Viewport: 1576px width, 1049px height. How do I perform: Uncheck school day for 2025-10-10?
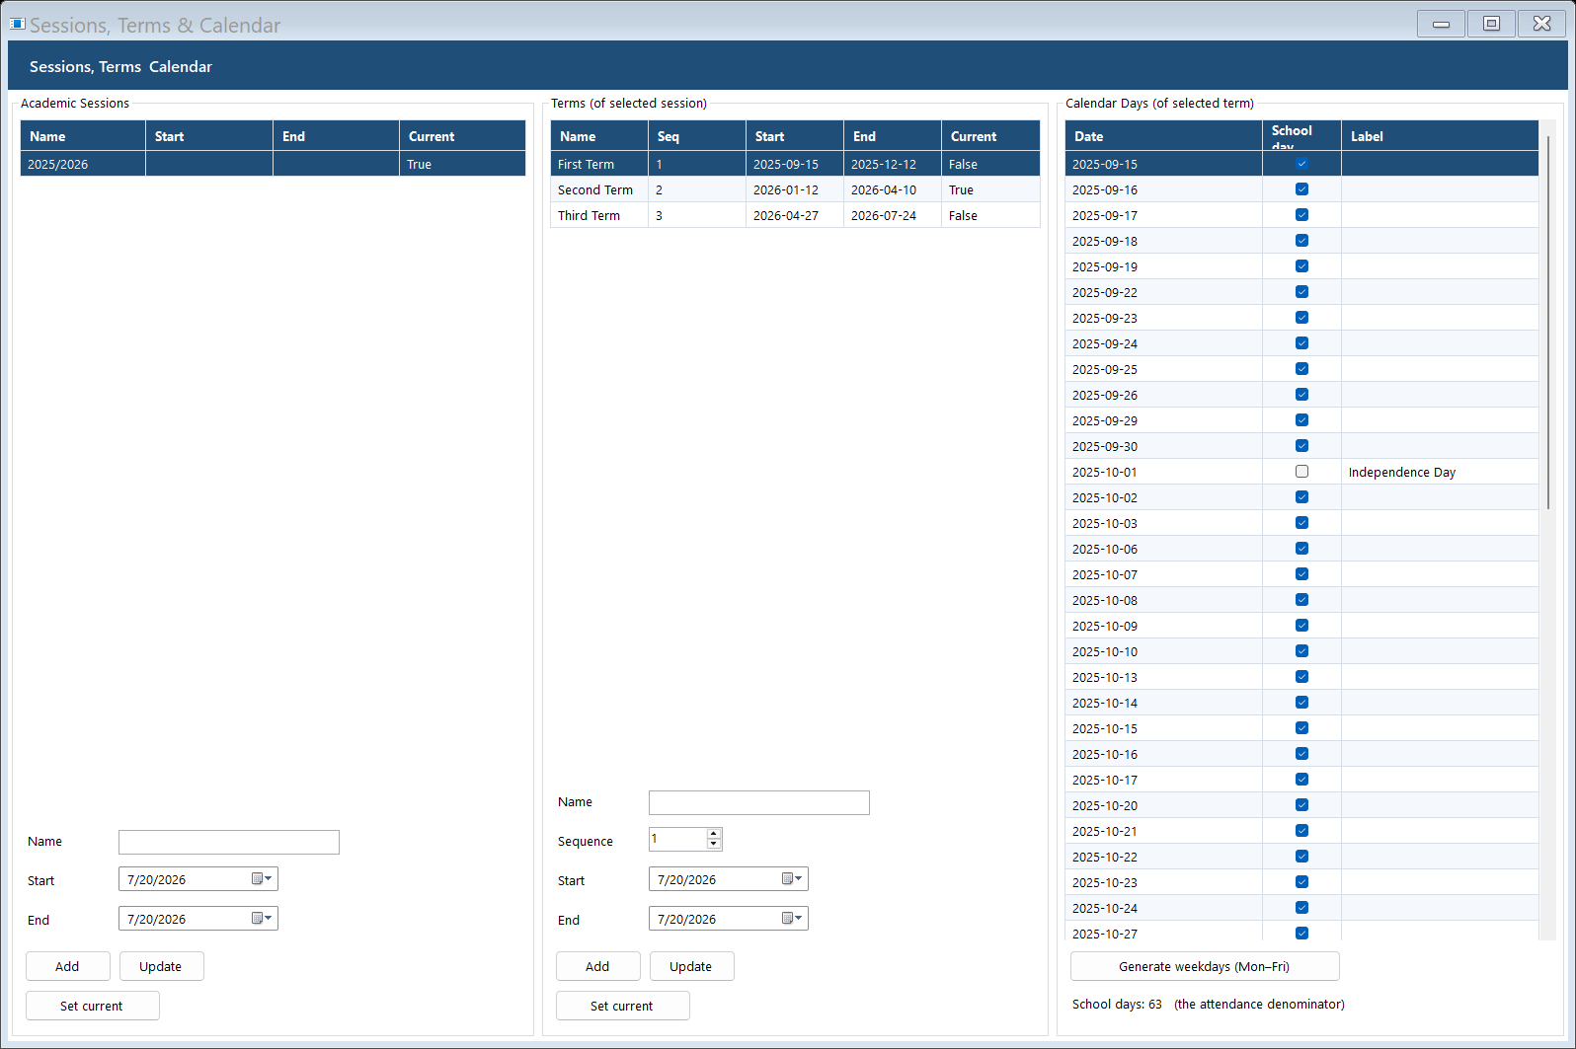tap(1301, 651)
